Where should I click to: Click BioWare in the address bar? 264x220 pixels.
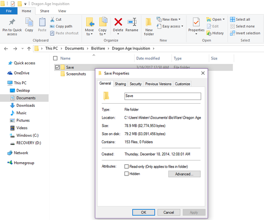98,48
